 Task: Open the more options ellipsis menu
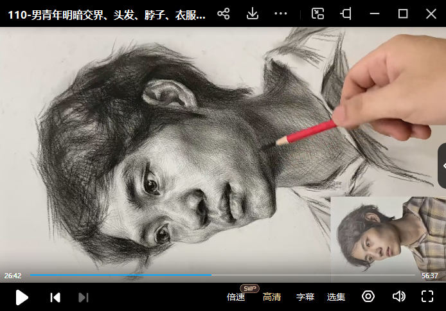281,13
